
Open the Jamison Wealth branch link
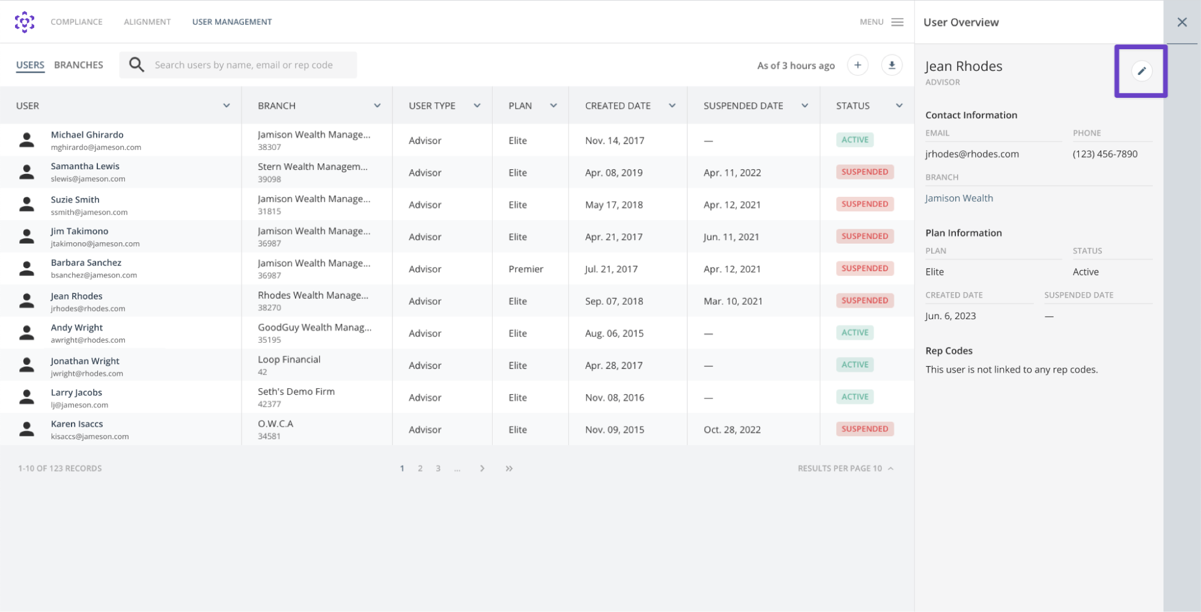click(x=959, y=197)
